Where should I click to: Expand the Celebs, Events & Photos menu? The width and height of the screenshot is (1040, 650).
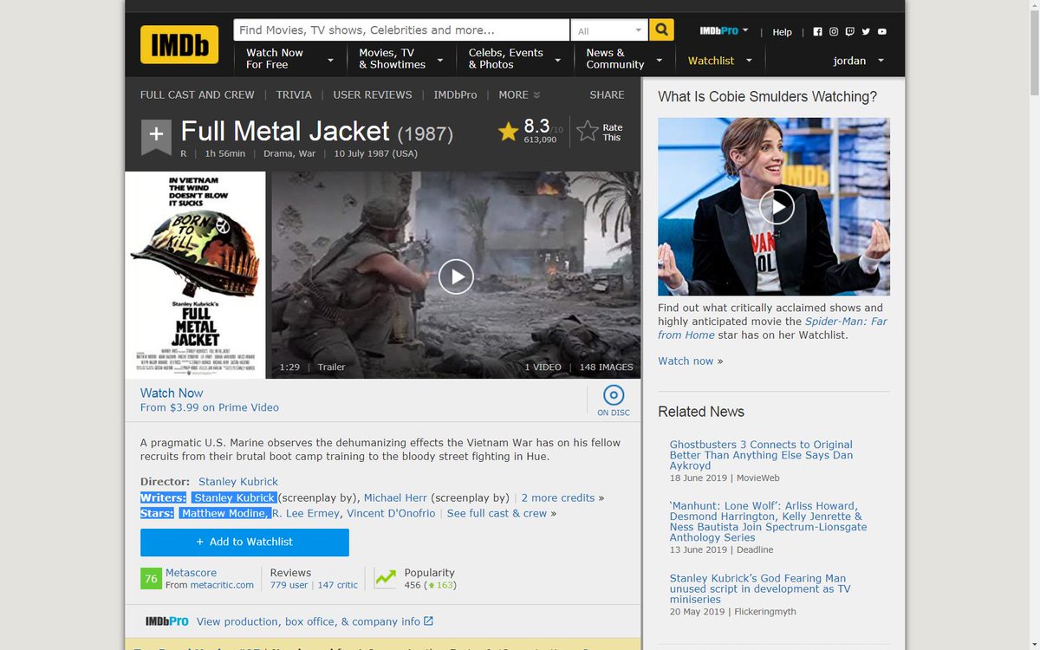click(515, 59)
